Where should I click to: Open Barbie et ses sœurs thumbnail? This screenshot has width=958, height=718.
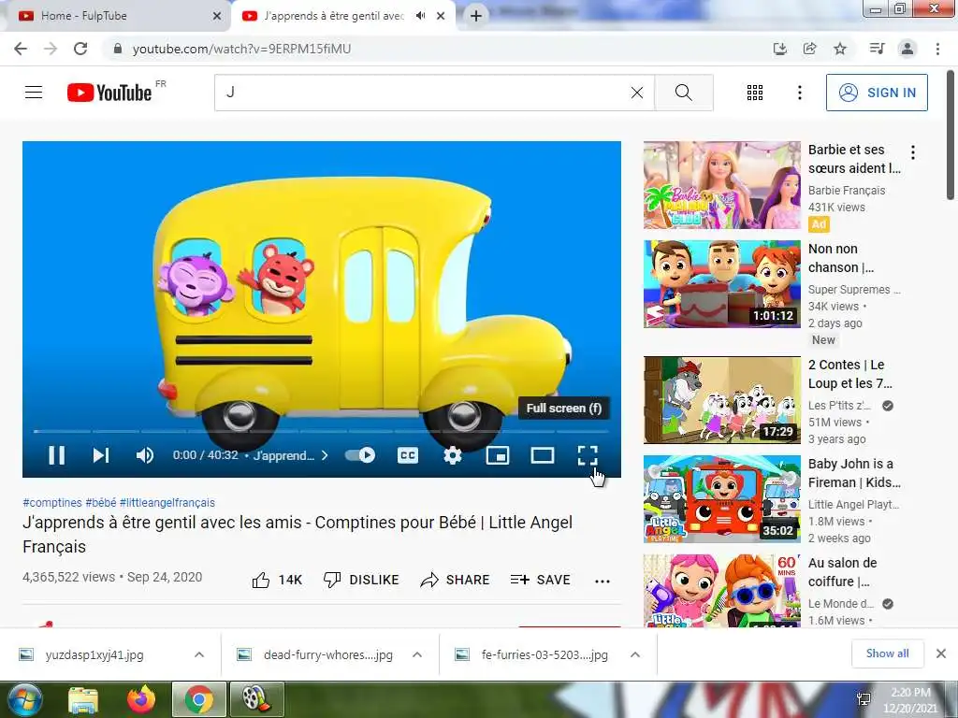(721, 185)
